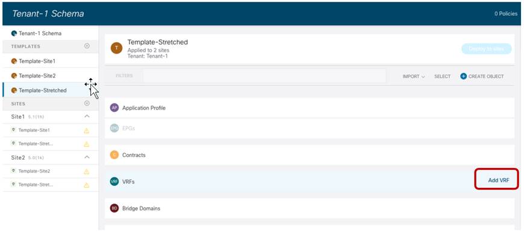Click the Contracts orange badge icon
The image size is (524, 236).
click(114, 155)
